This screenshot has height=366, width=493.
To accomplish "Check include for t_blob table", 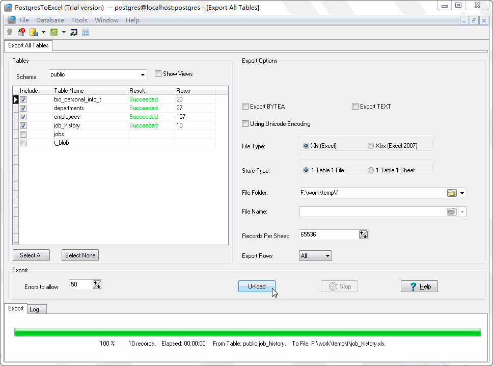I will tap(23, 143).
